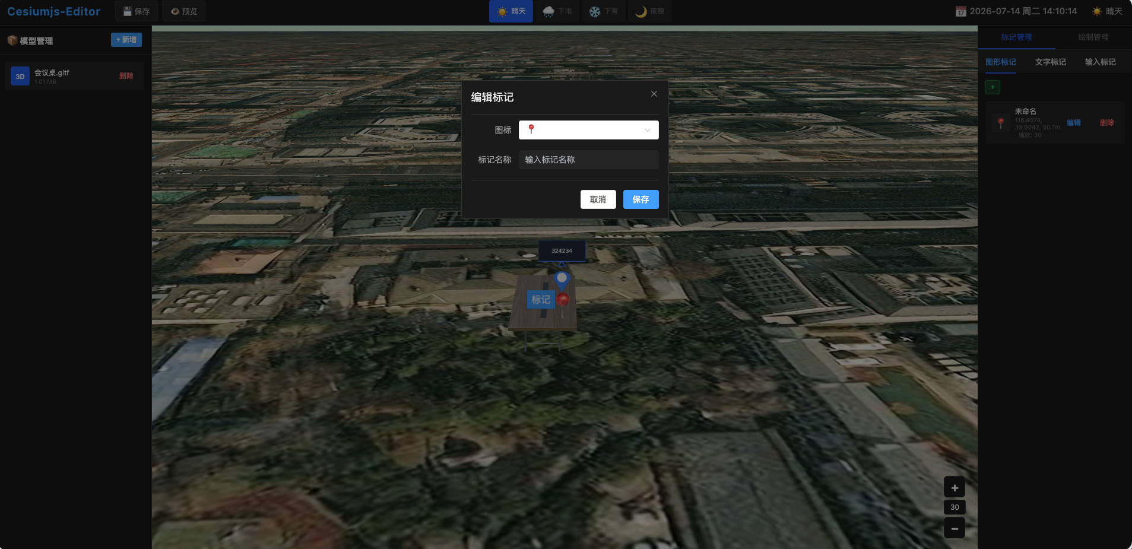Click the 324234 label on map

[x=562, y=251]
